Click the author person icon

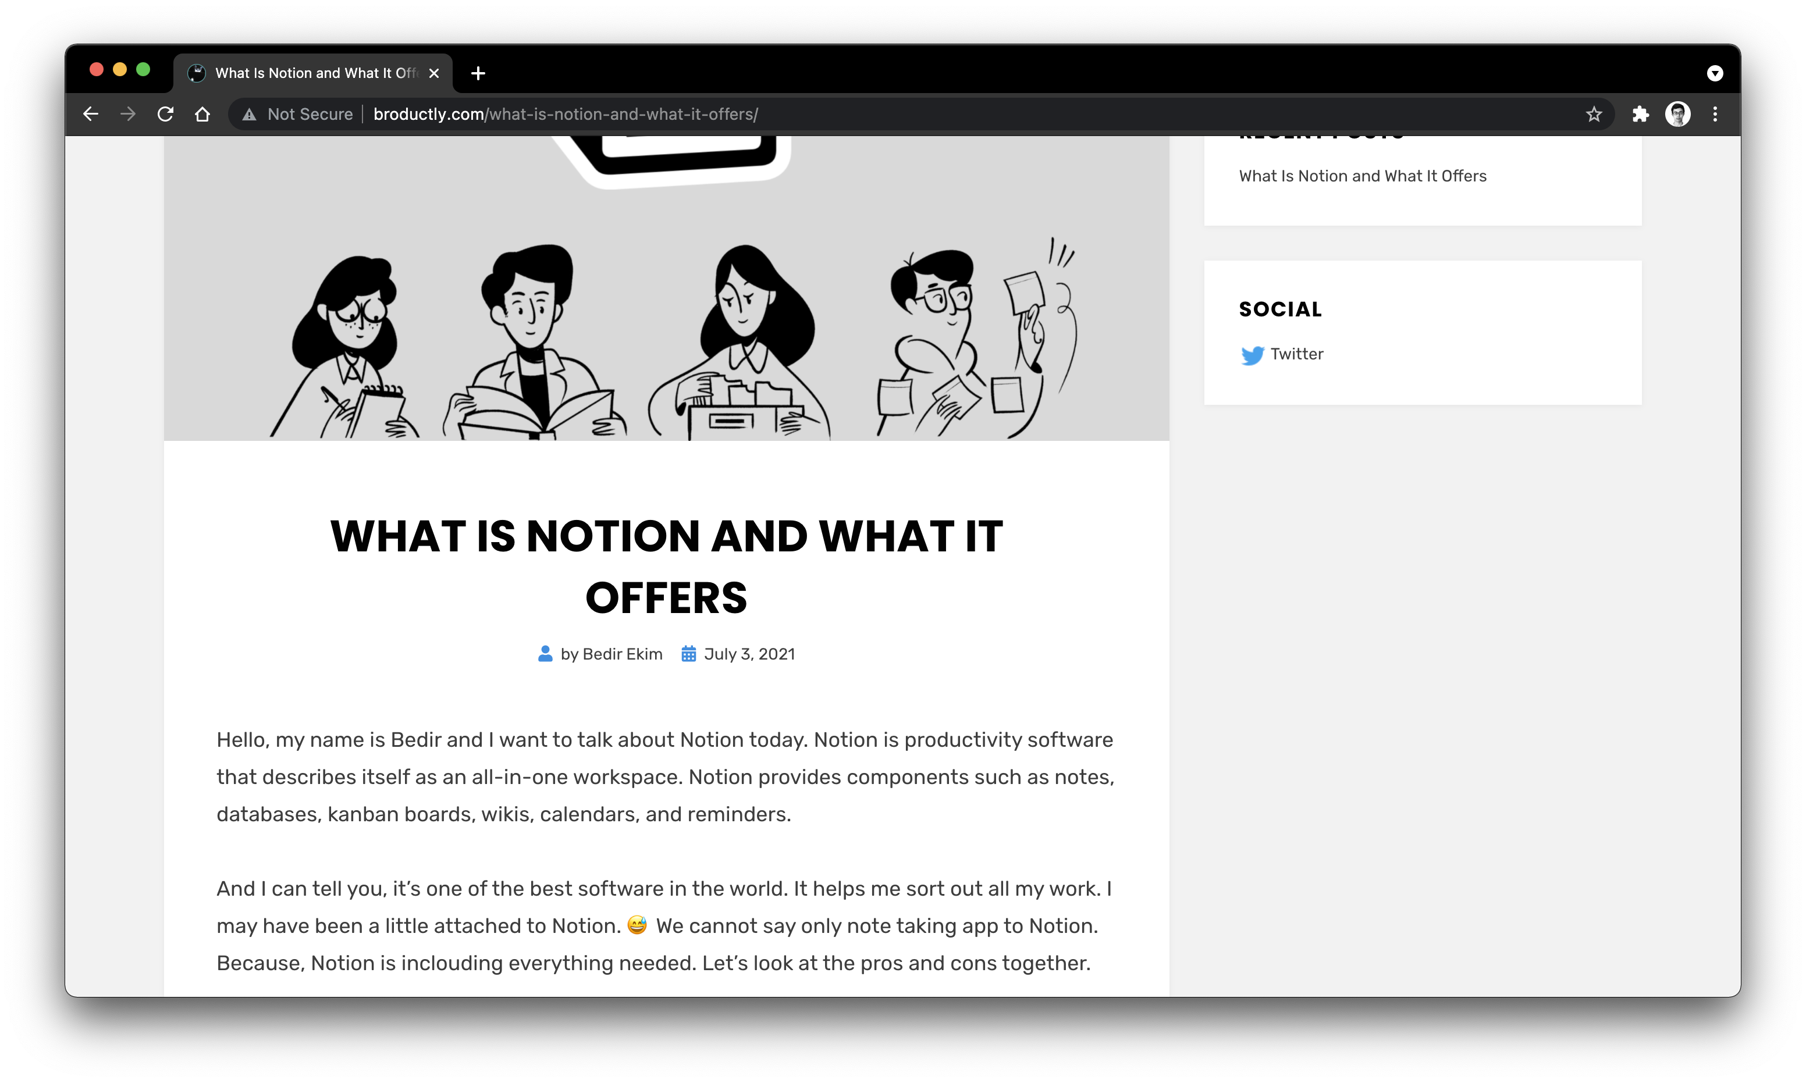(545, 654)
